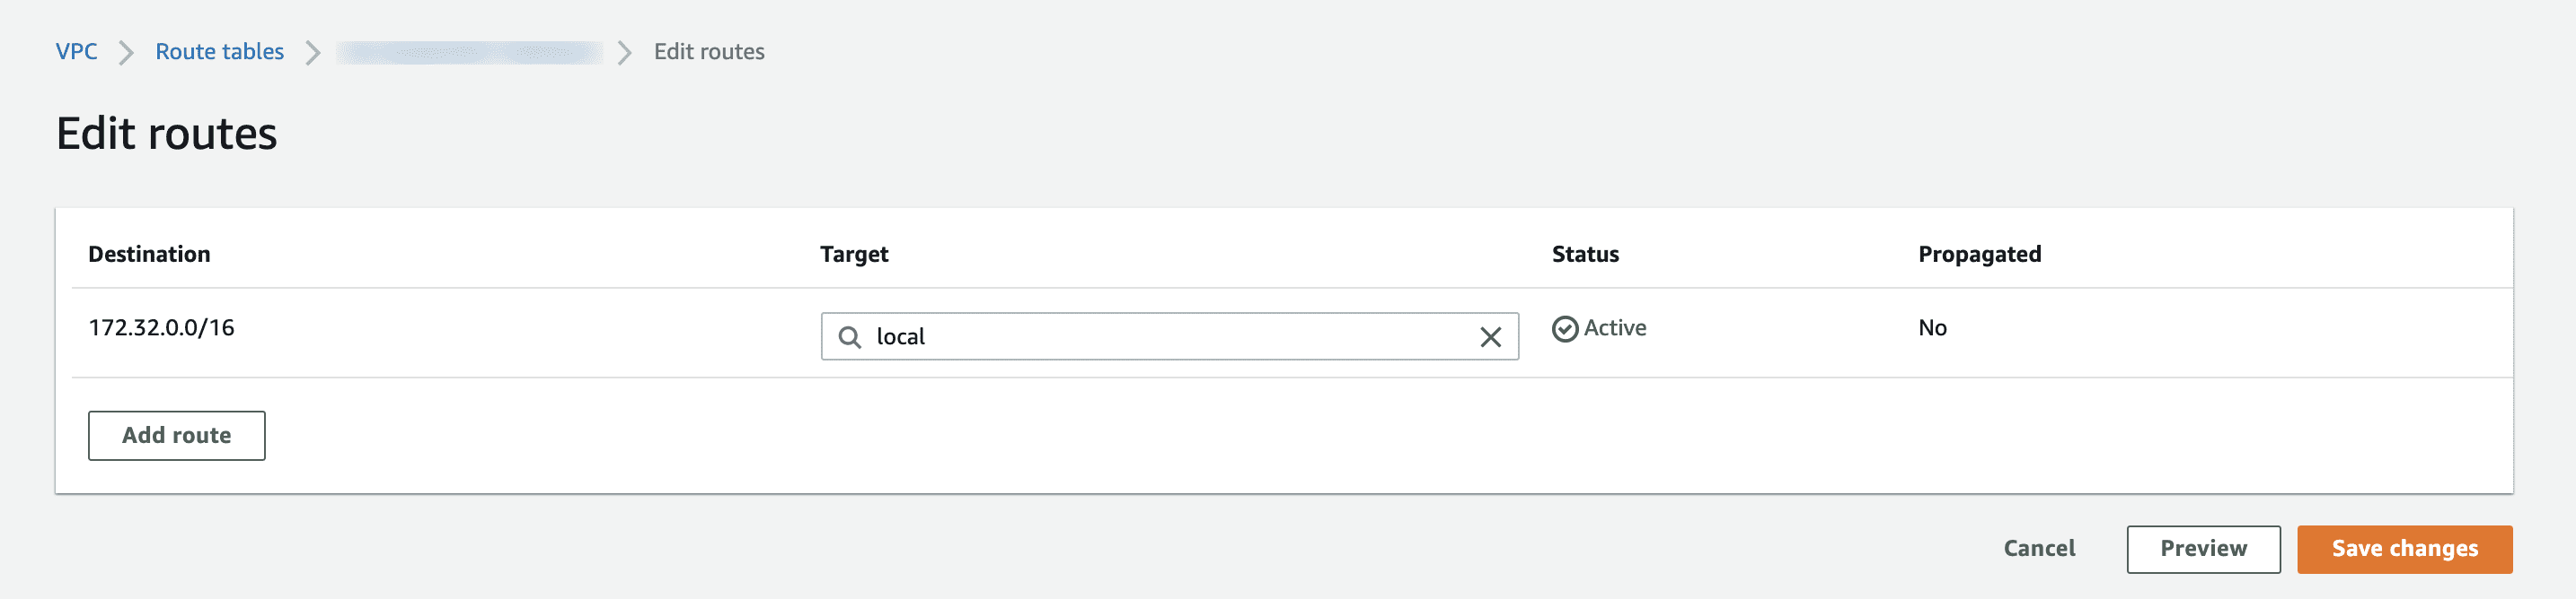Save changes to the route table

click(x=2404, y=549)
